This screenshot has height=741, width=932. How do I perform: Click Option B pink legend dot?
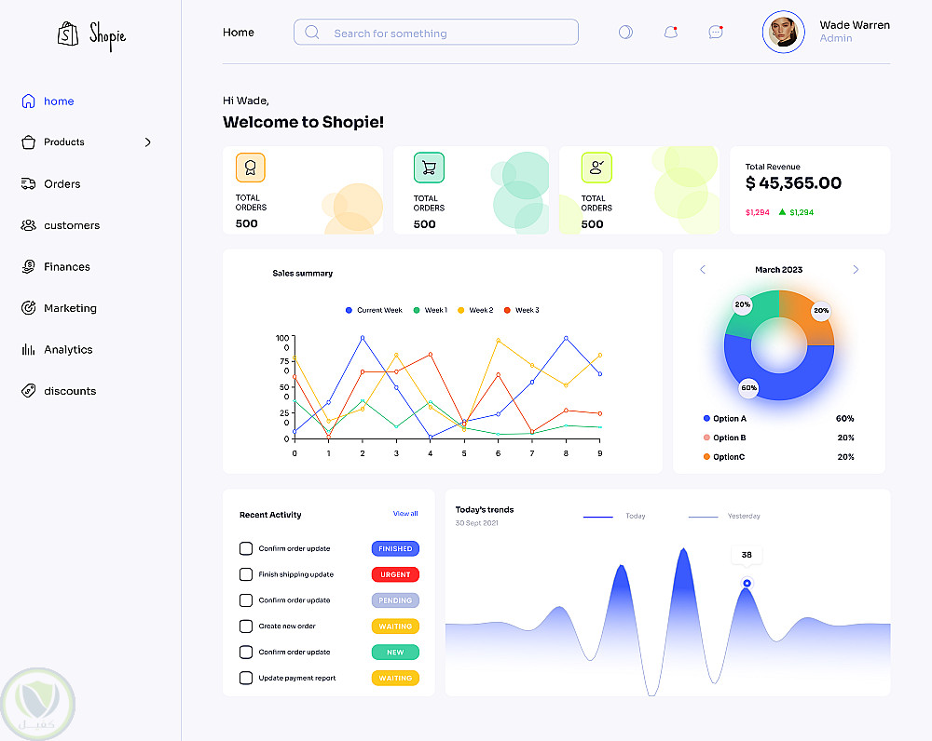706,438
